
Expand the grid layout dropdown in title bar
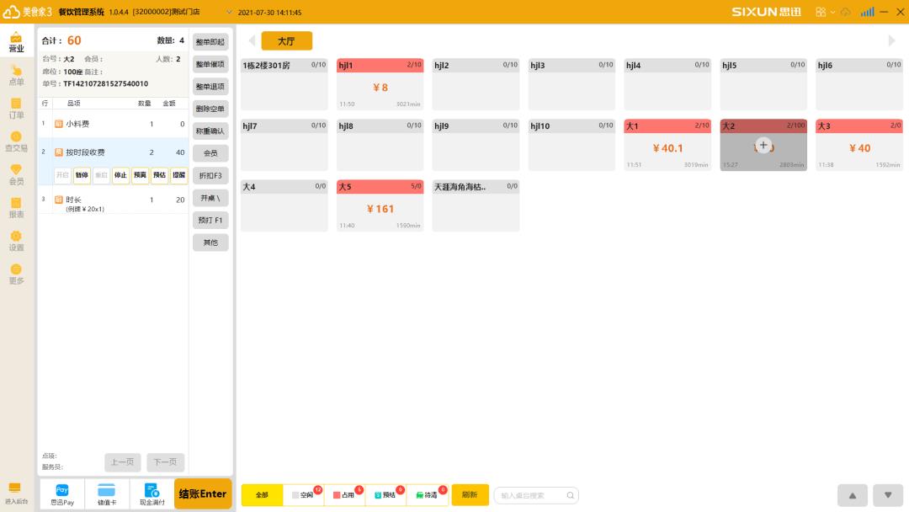pos(824,12)
